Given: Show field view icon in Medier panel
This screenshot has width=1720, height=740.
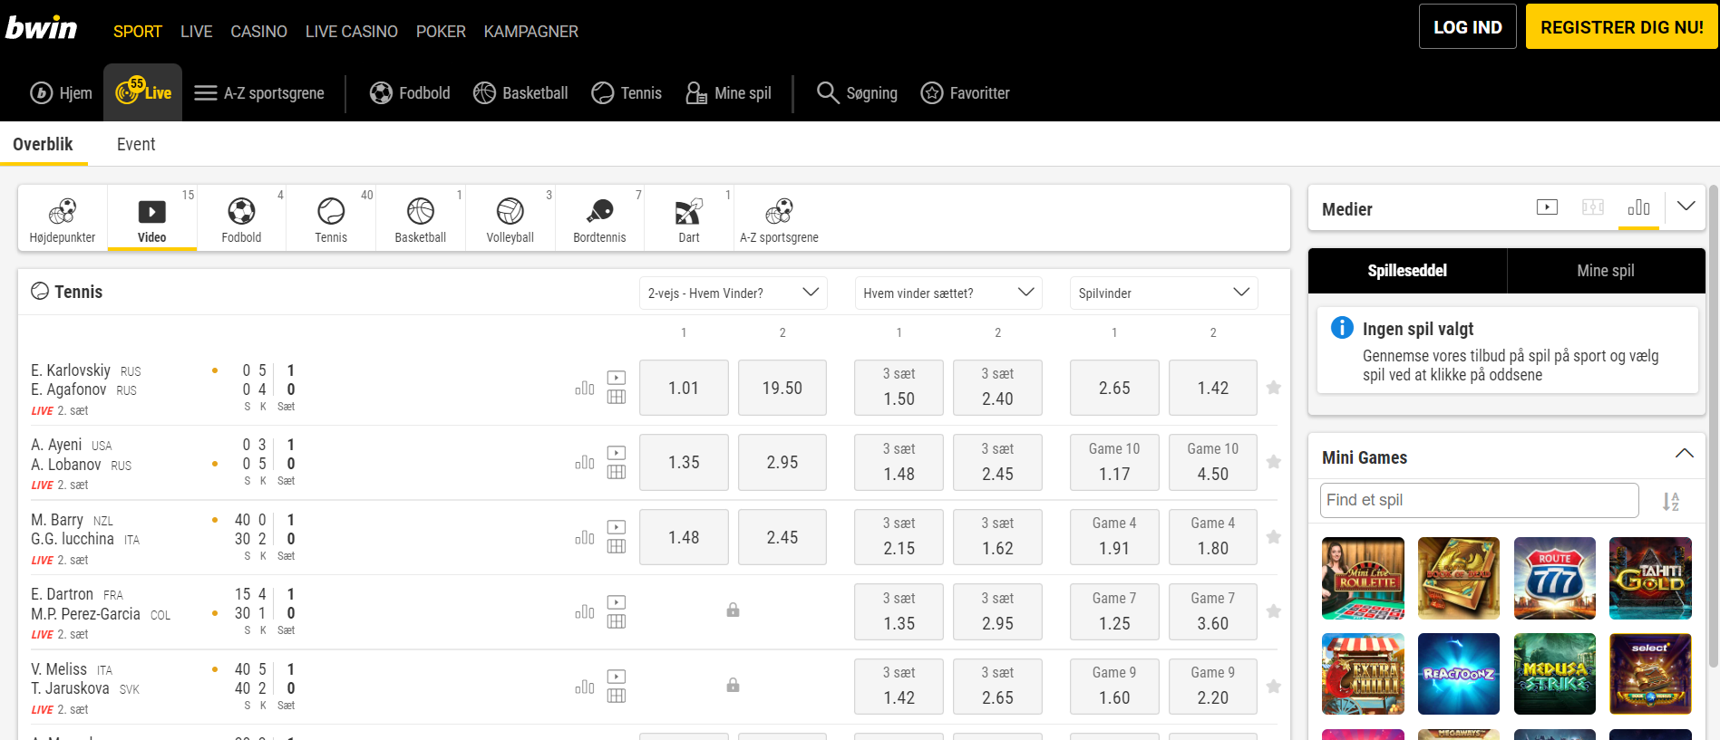Looking at the screenshot, I should 1593,207.
